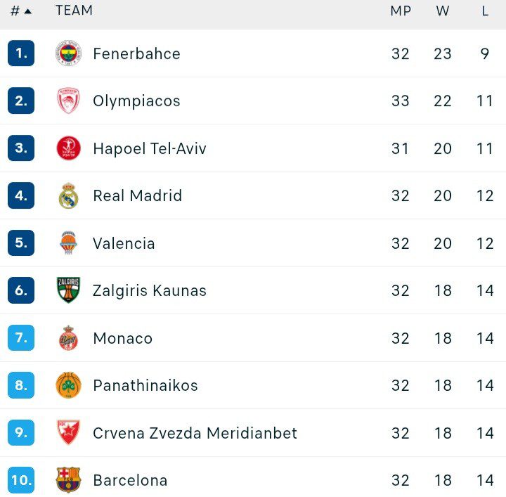
Task: Click the Barcelona crest icon
Action: 68,480
